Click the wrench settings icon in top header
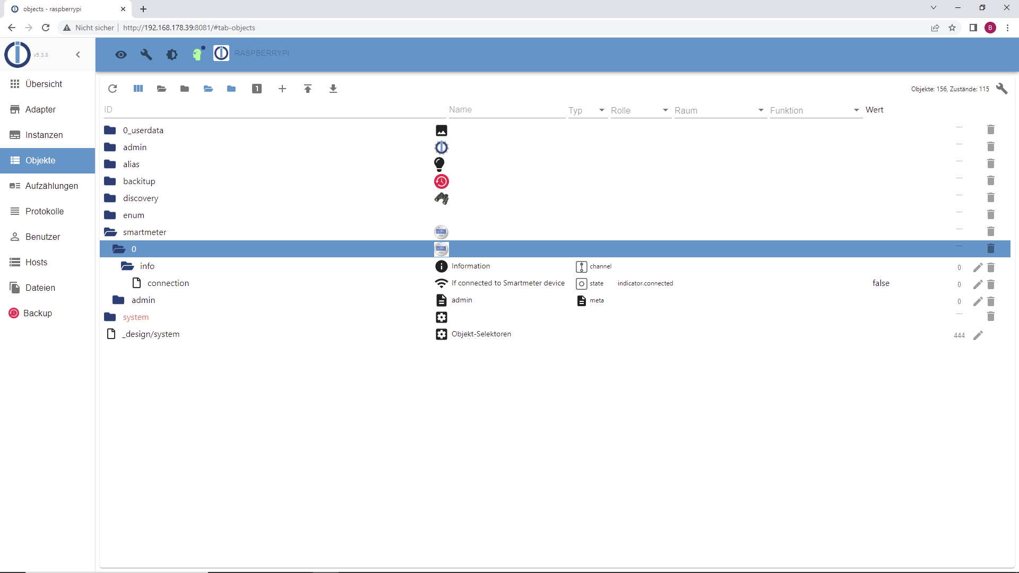Viewport: 1019px width, 573px height. pos(146,54)
